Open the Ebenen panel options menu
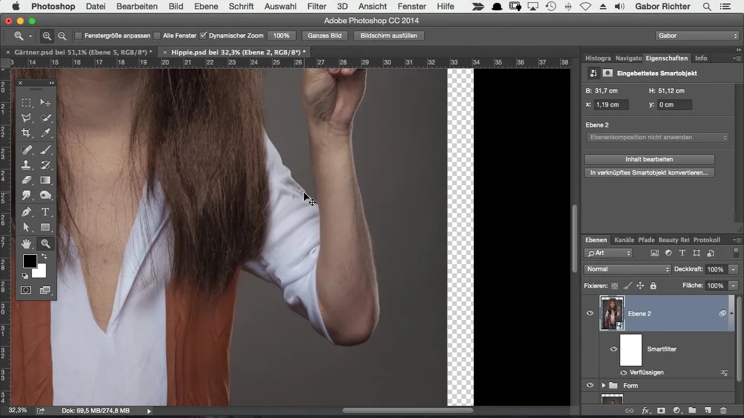 (x=738, y=240)
